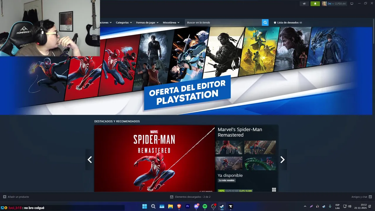Preview the bottom-right green-lit Spider-Man thumbnail
Screen dimensions: 375x211
(260, 163)
